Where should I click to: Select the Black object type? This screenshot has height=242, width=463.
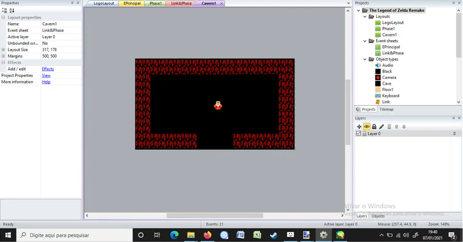click(x=387, y=71)
